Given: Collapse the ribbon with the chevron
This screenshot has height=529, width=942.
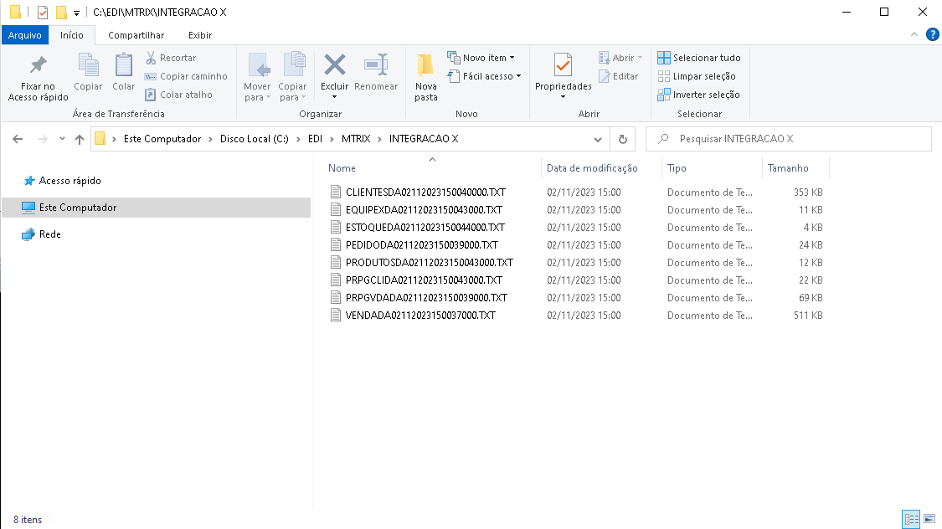Looking at the screenshot, I should (x=914, y=34).
